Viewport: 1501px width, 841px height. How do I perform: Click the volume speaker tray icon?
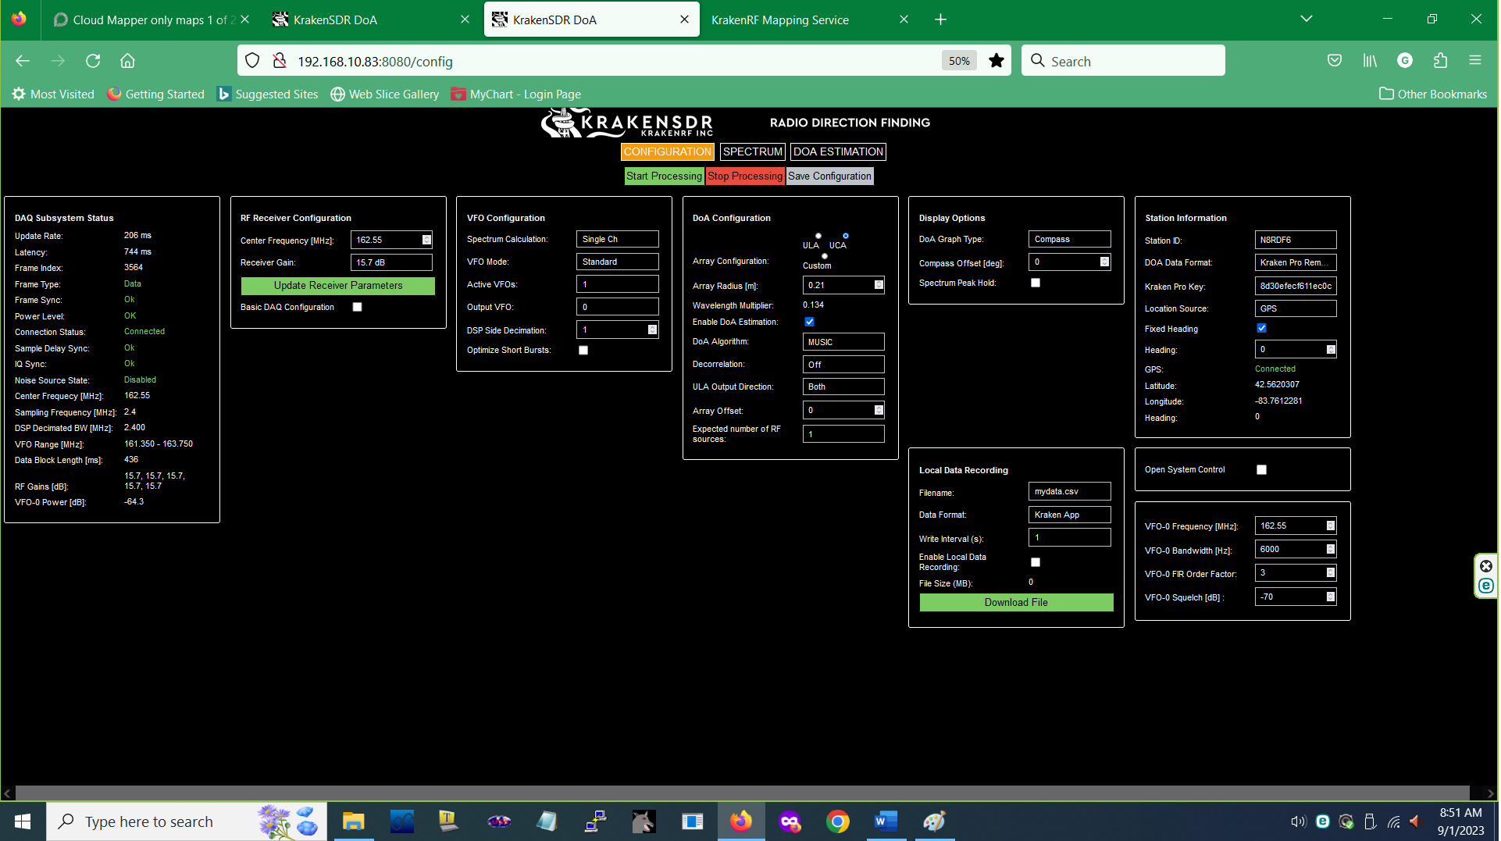[x=1298, y=821]
